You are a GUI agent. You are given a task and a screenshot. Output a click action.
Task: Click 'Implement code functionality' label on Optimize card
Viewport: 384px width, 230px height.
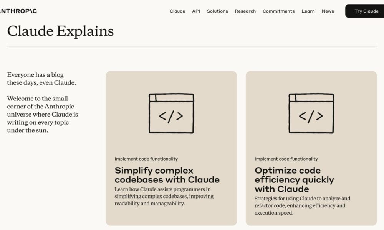coord(286,159)
